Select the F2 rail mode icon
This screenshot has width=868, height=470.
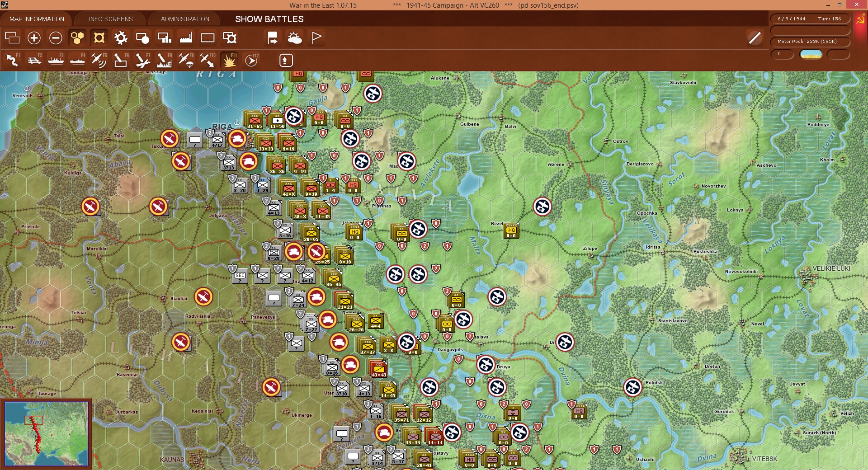pyautogui.click(x=34, y=60)
